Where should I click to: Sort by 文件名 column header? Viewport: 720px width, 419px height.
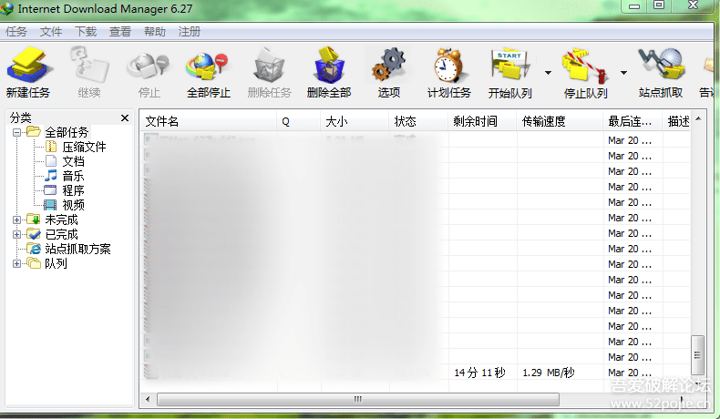[x=208, y=121]
